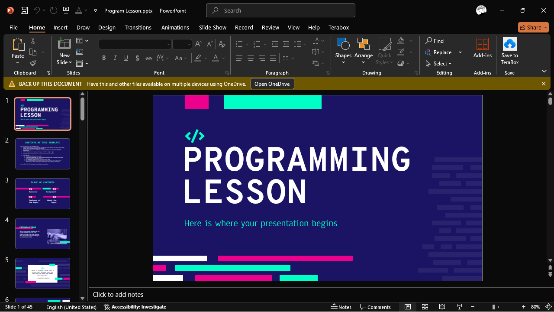Click the Save to TeraBox cloud icon
Image resolution: width=554 pixels, height=312 pixels.
pos(510,44)
